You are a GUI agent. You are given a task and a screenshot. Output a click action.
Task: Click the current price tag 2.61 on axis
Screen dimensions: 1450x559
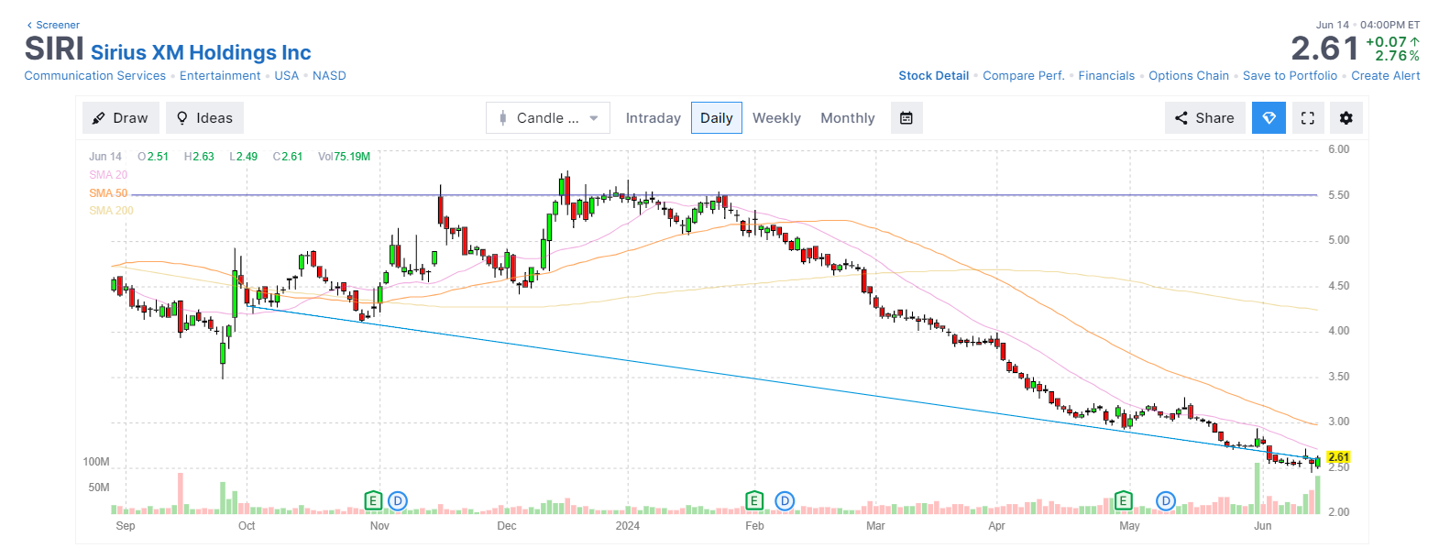click(1338, 457)
